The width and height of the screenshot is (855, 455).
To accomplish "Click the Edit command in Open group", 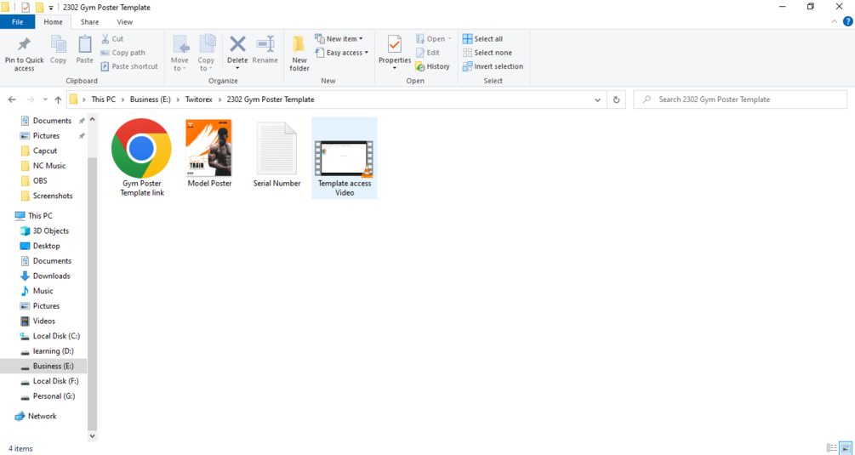I will click(x=427, y=53).
